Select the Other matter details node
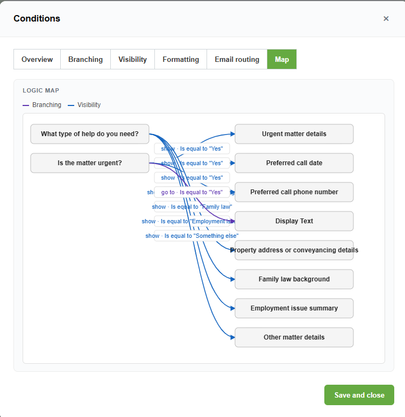 click(x=294, y=337)
